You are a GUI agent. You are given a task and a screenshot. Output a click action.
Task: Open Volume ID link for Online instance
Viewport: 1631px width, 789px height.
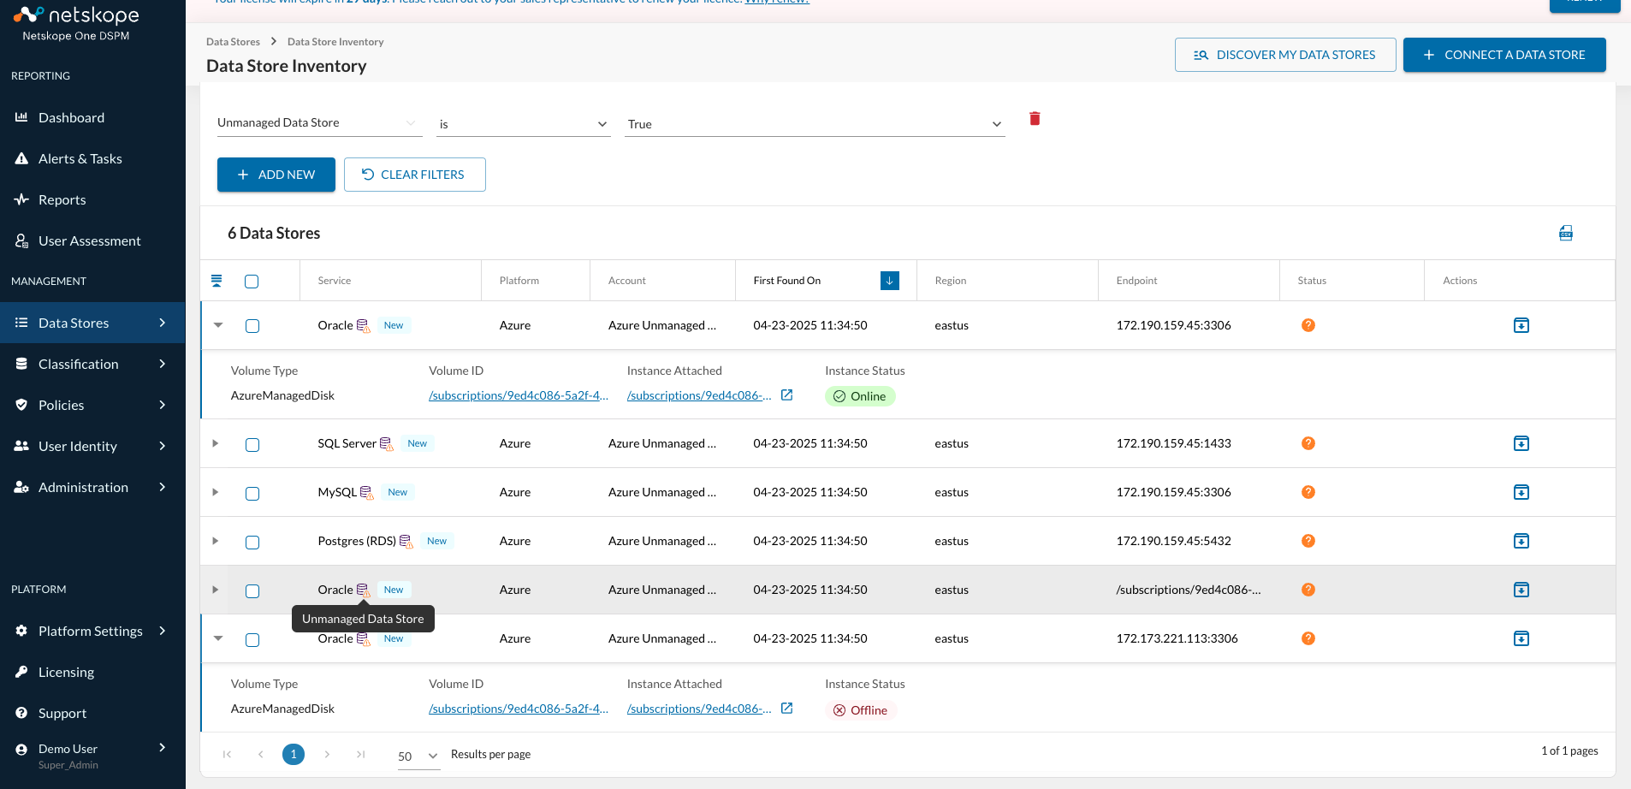coord(519,395)
